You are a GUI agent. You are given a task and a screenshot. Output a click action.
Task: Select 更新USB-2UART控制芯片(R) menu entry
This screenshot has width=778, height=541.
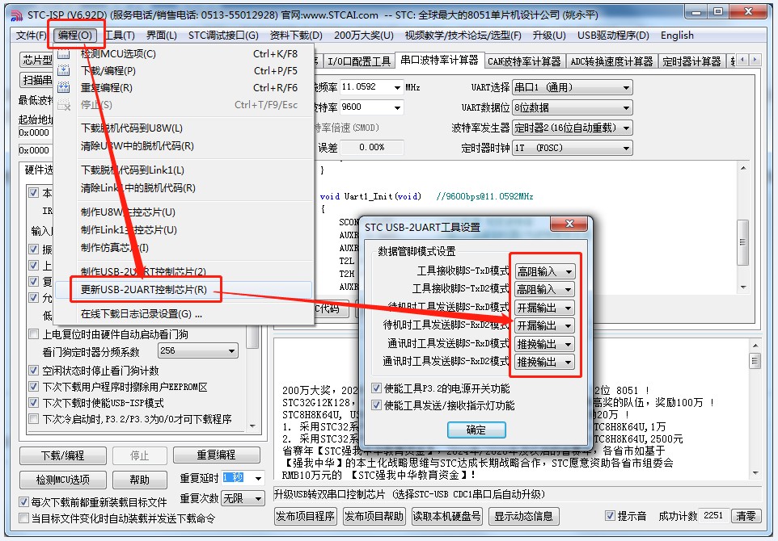point(184,289)
